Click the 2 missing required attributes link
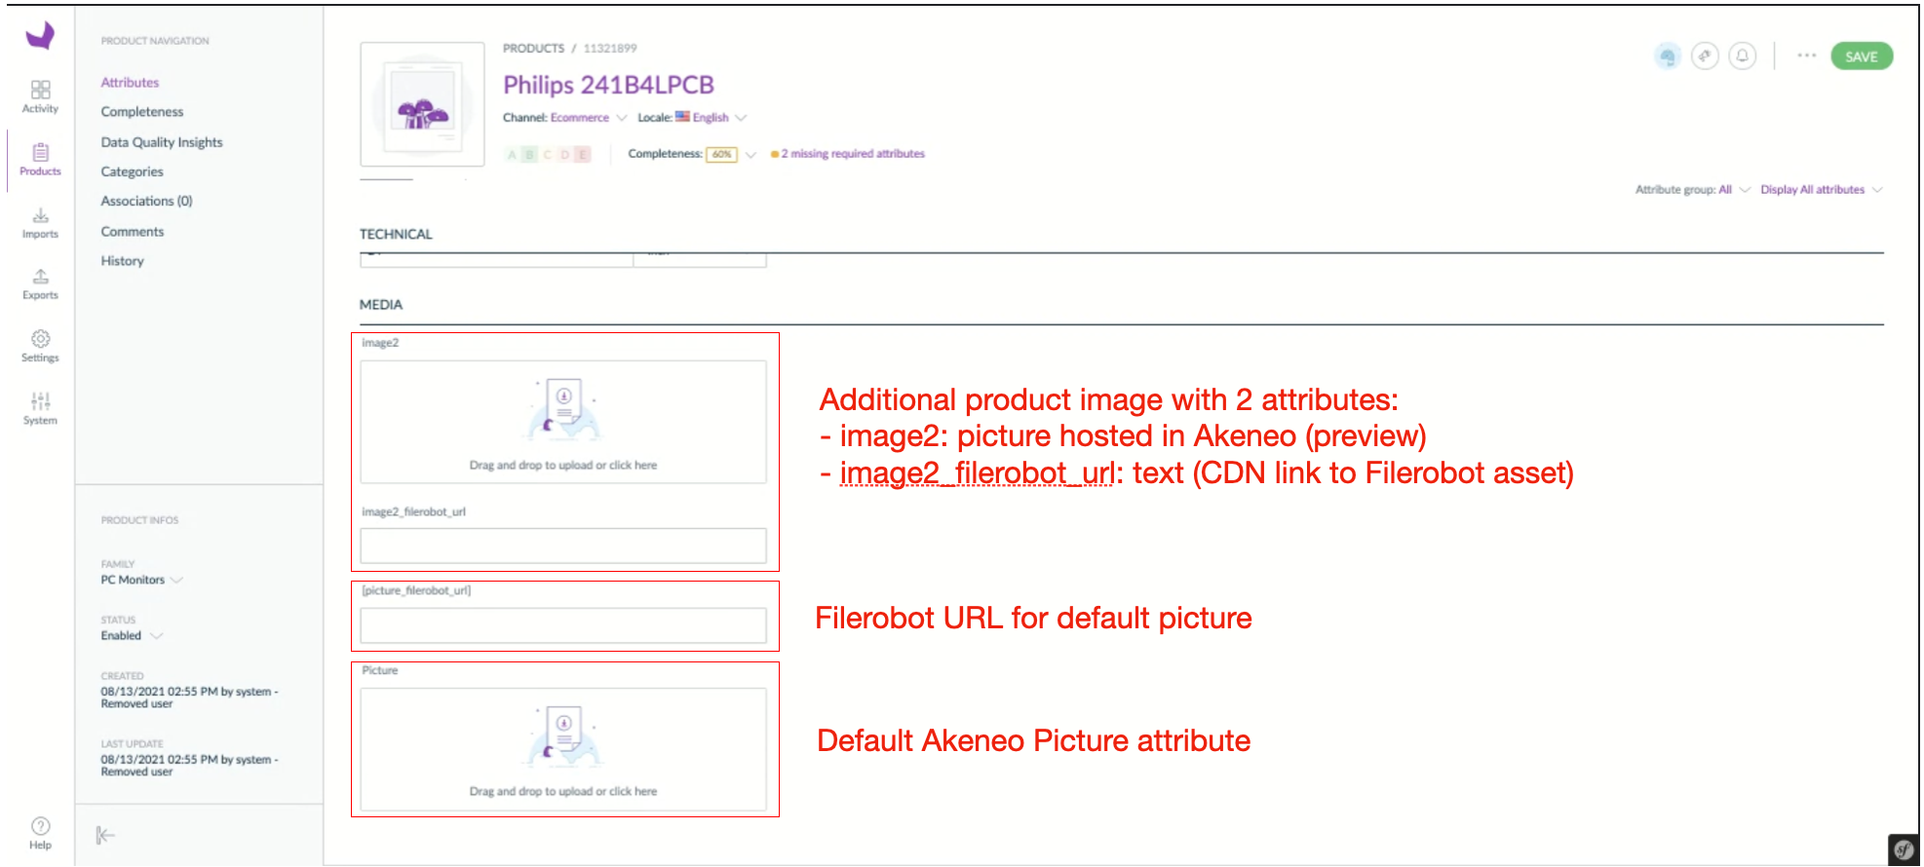This screenshot has width=1924, height=867. point(853,154)
